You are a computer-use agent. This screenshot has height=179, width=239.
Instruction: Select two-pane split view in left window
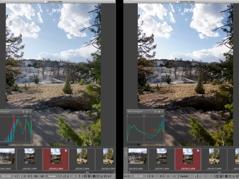pyautogui.click(x=85, y=176)
